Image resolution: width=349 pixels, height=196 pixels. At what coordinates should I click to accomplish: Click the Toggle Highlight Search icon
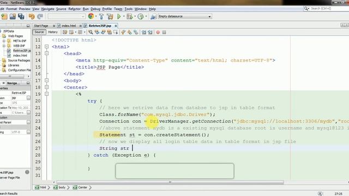tap(109, 32)
